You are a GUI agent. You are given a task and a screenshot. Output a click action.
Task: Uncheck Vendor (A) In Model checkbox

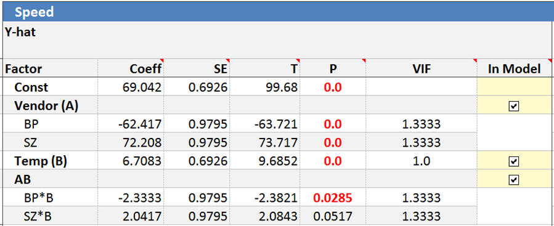coord(514,106)
